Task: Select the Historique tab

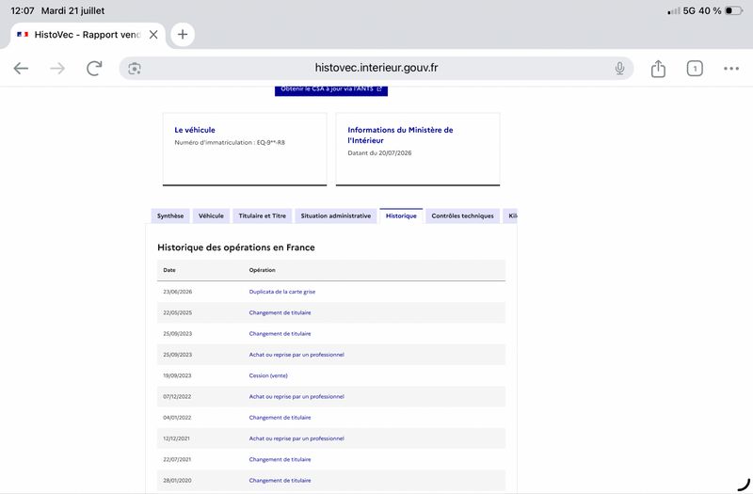Action: coord(401,216)
